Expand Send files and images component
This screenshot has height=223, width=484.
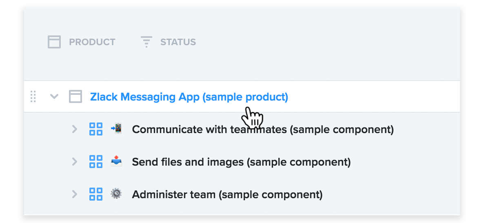pyautogui.click(x=74, y=162)
